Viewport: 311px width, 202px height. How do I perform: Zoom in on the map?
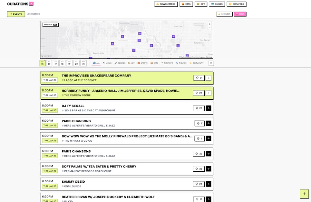point(209,24)
